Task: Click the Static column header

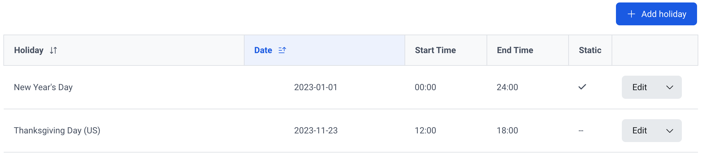Action: pos(590,50)
